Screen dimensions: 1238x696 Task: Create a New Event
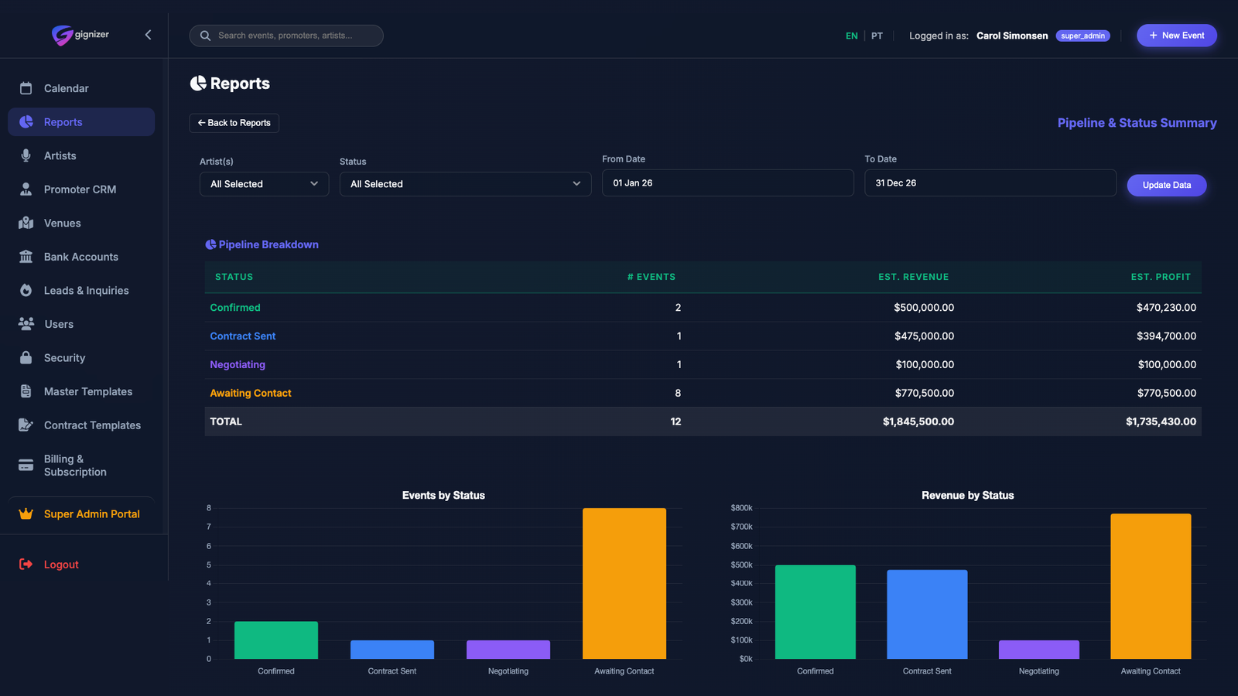pyautogui.click(x=1177, y=36)
